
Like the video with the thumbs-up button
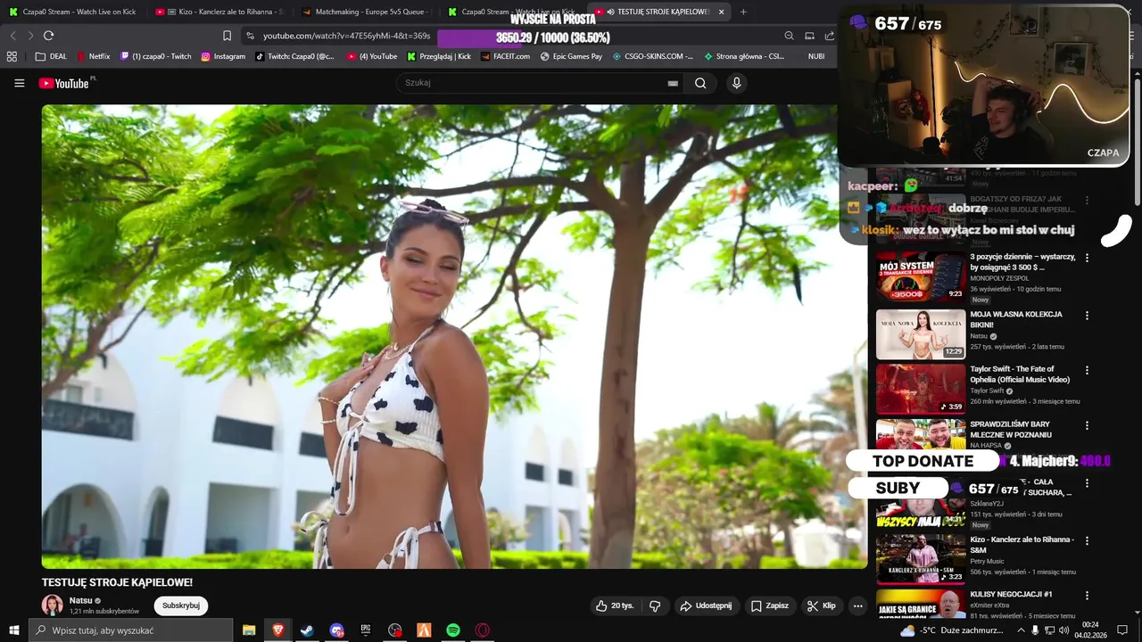615,605
